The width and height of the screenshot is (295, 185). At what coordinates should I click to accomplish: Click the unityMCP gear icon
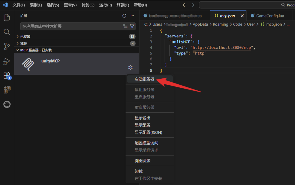[x=130, y=67]
